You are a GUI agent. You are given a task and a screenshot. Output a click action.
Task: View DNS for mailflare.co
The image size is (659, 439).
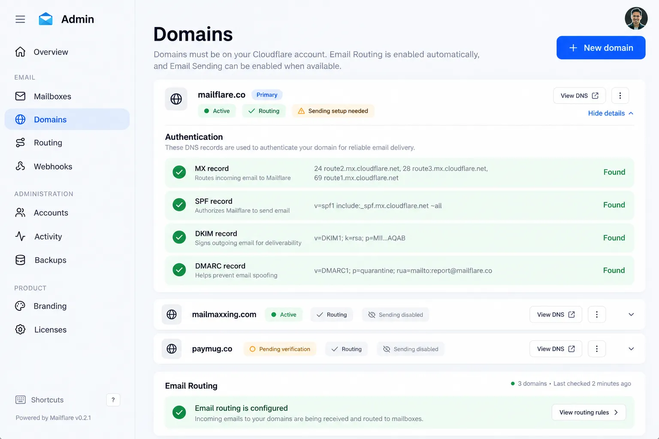579,96
